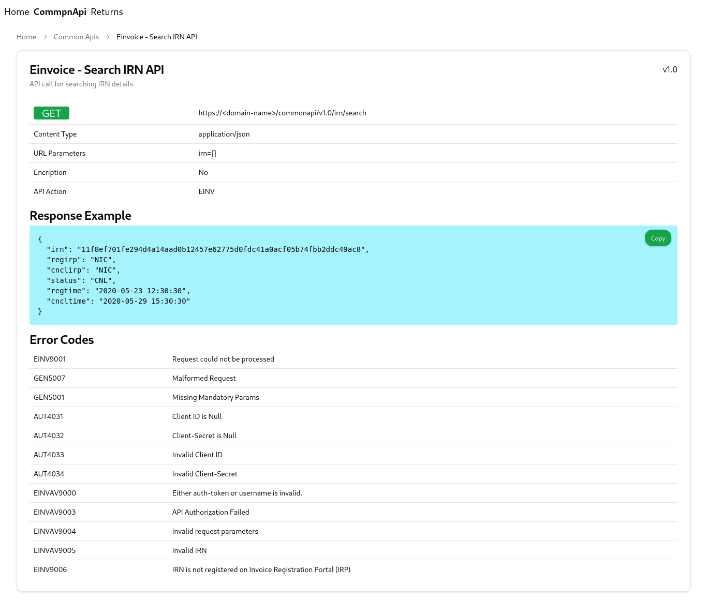Select error code AUT4034
This screenshot has width=707, height=600.
tap(49, 474)
